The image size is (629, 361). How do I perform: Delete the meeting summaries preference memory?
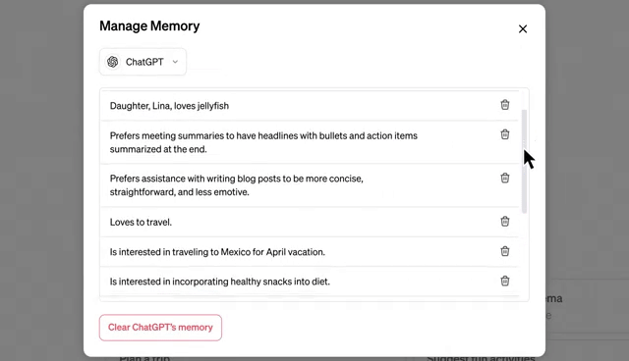click(504, 134)
